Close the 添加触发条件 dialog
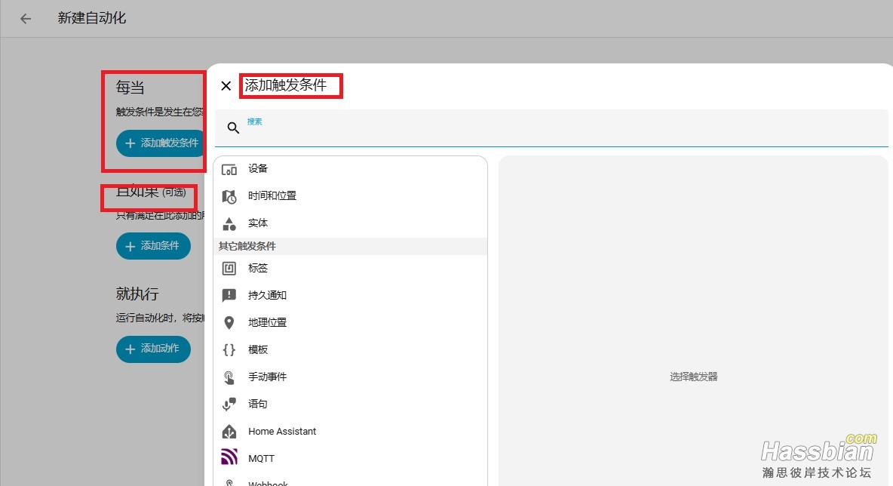The width and height of the screenshot is (893, 486). click(226, 86)
